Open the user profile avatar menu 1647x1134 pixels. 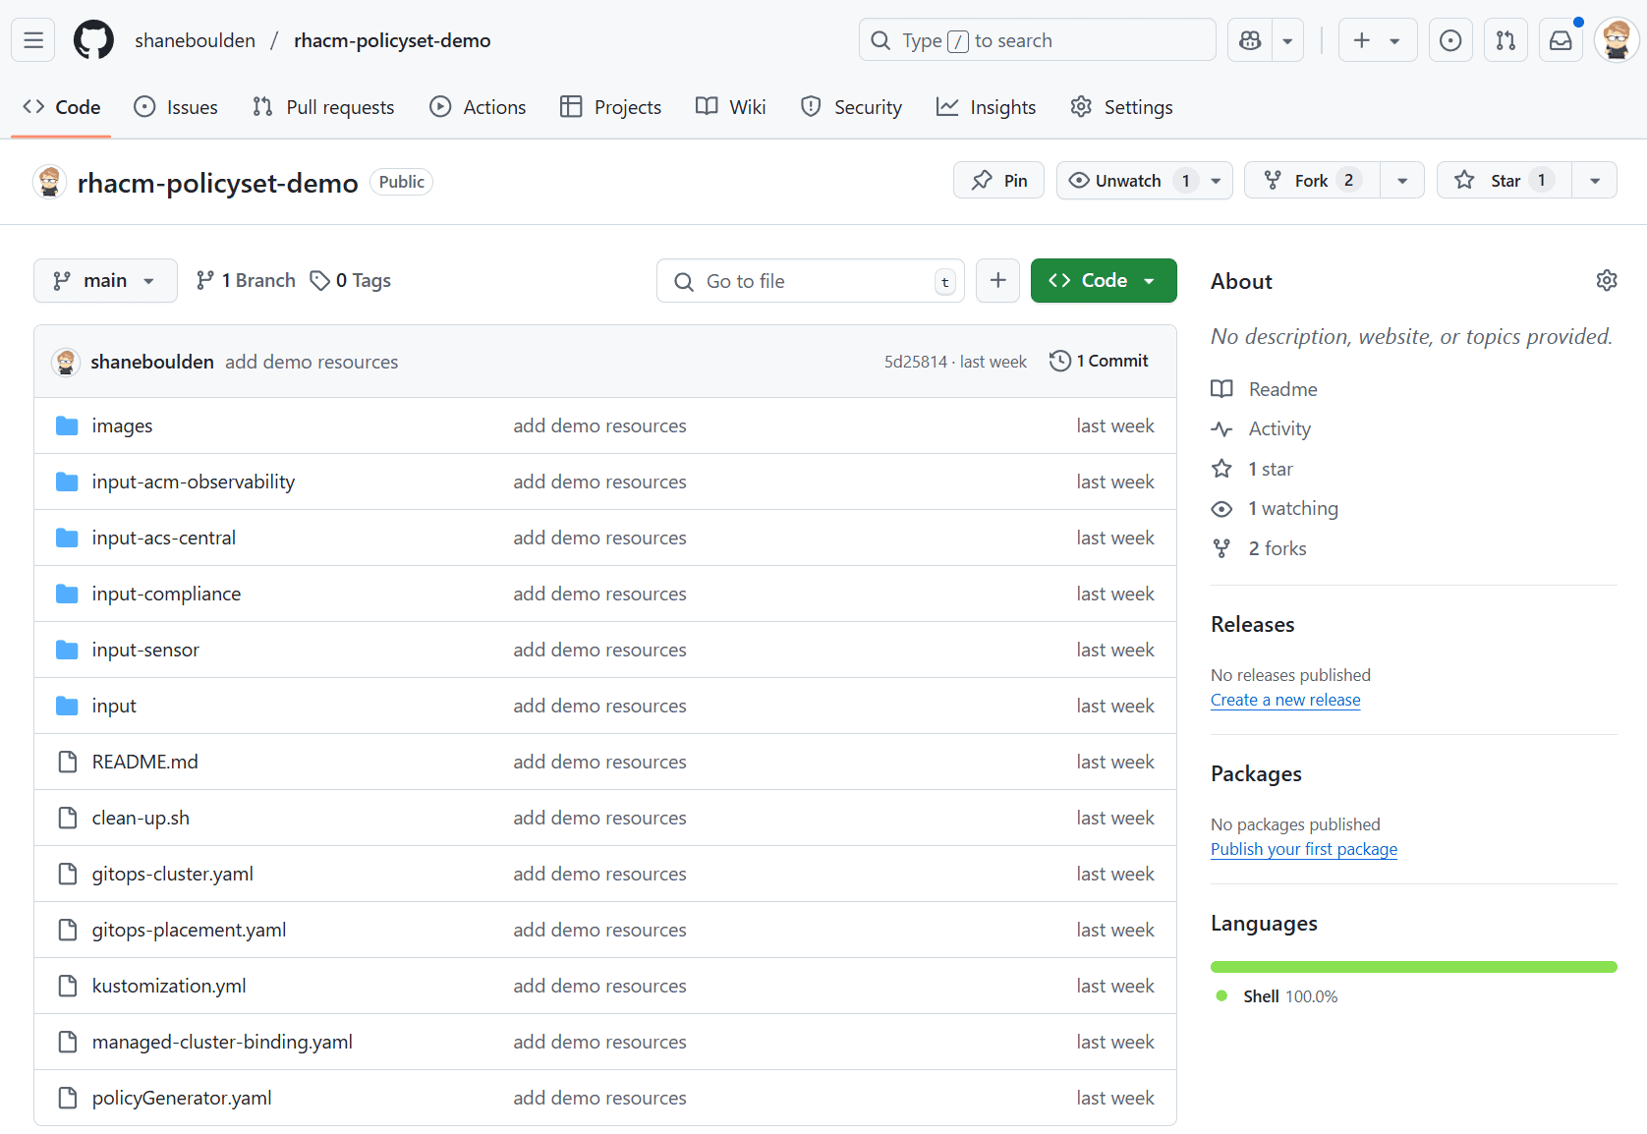point(1617,40)
